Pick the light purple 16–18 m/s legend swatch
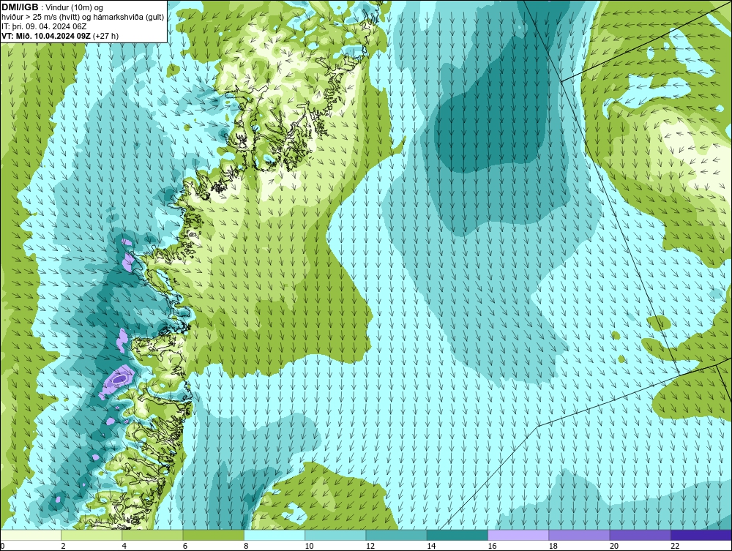 (x=518, y=535)
